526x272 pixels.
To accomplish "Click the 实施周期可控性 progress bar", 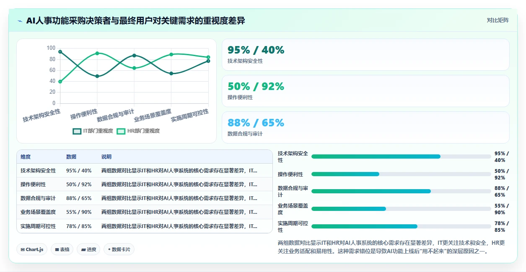I will coord(401,226).
